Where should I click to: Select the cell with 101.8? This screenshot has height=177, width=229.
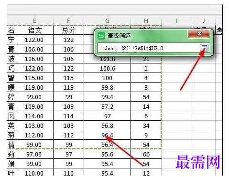108,59
